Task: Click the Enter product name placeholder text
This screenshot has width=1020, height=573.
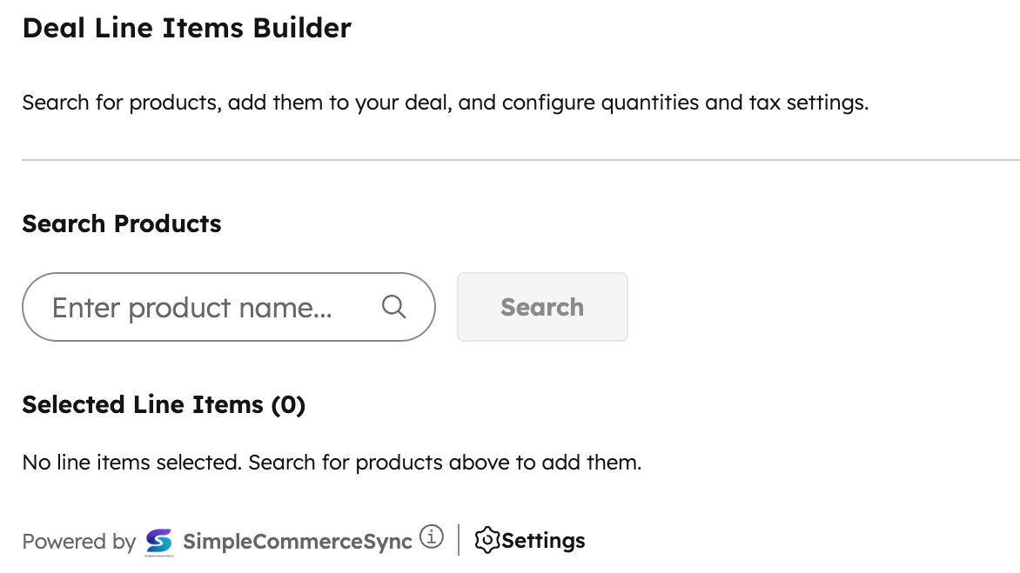Action: (x=192, y=308)
